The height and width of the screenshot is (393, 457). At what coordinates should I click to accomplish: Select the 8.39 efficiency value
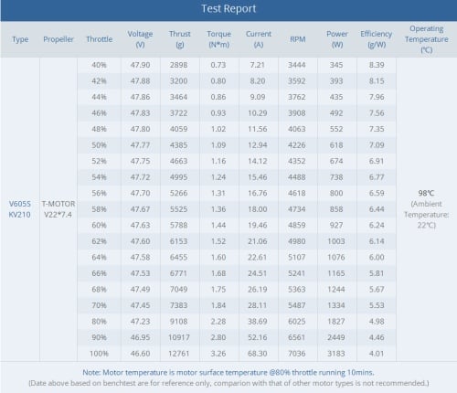(377, 65)
